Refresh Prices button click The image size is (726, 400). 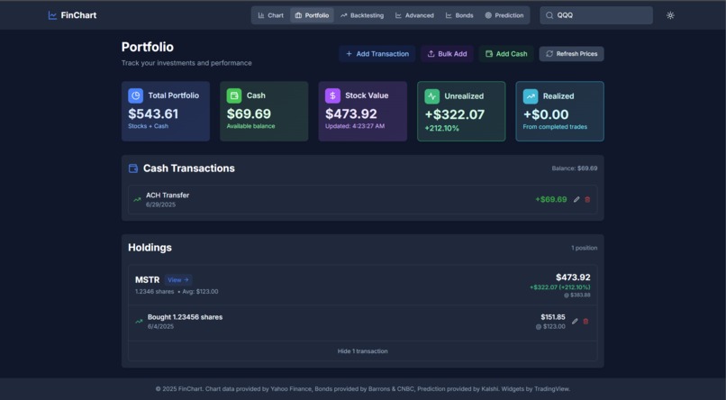click(x=571, y=54)
